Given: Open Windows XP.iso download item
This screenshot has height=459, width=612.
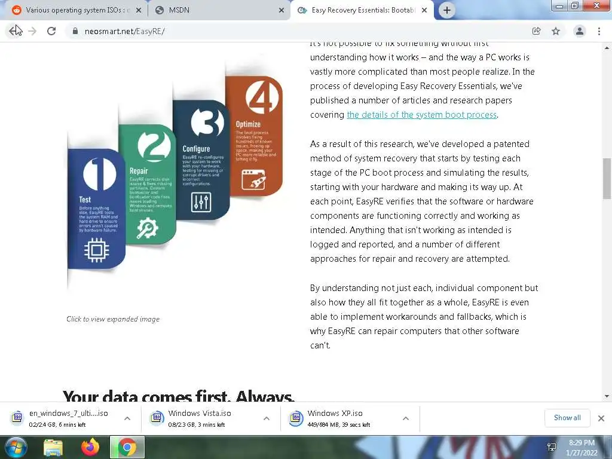Looking at the screenshot, I should pyautogui.click(x=339, y=418).
